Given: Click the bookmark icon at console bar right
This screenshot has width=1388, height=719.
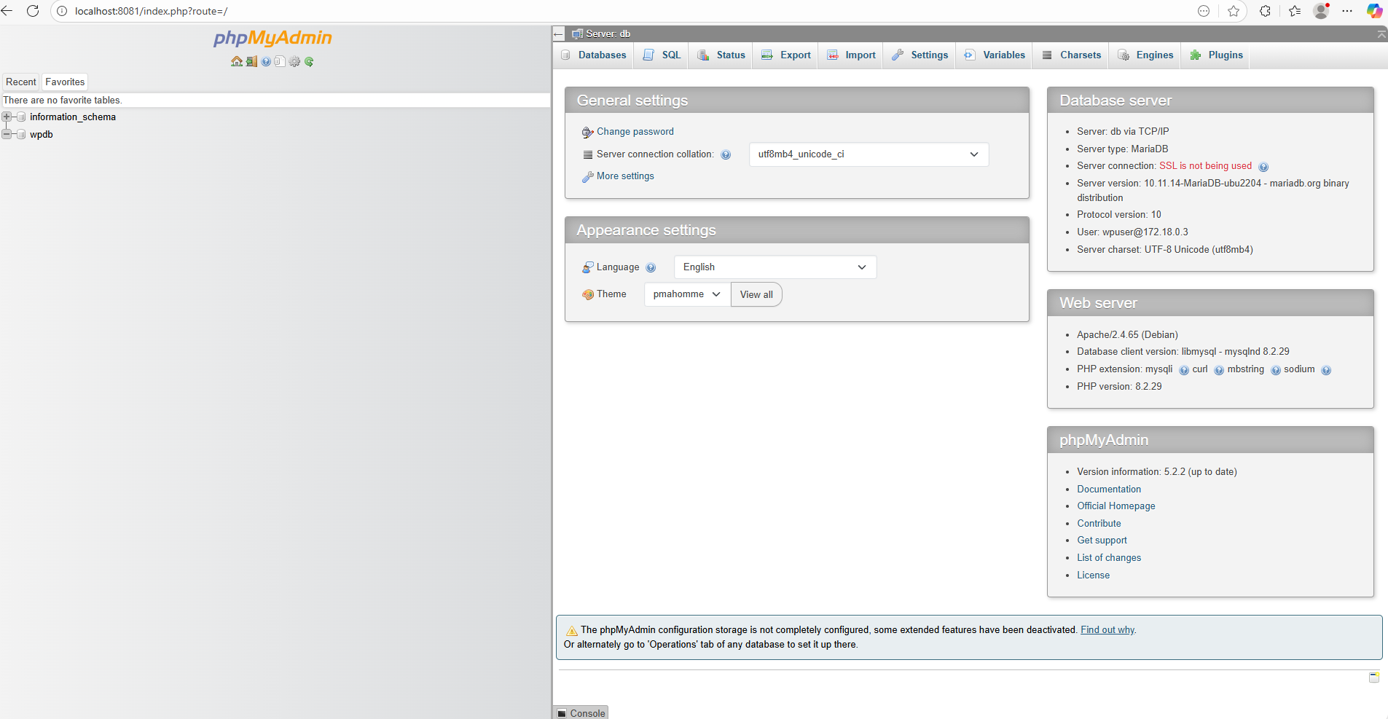Looking at the screenshot, I should (1374, 677).
